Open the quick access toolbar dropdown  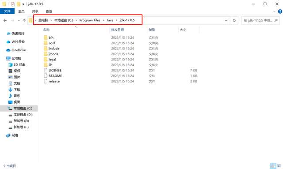[x=23, y=4]
